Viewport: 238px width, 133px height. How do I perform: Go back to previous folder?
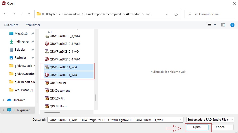click(x=5, y=14)
